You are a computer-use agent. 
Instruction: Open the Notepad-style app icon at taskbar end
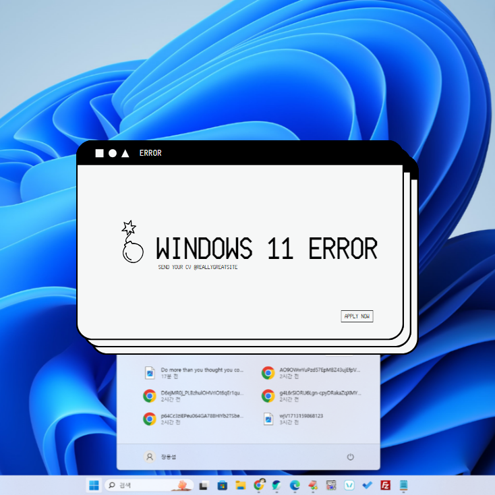[403, 485]
